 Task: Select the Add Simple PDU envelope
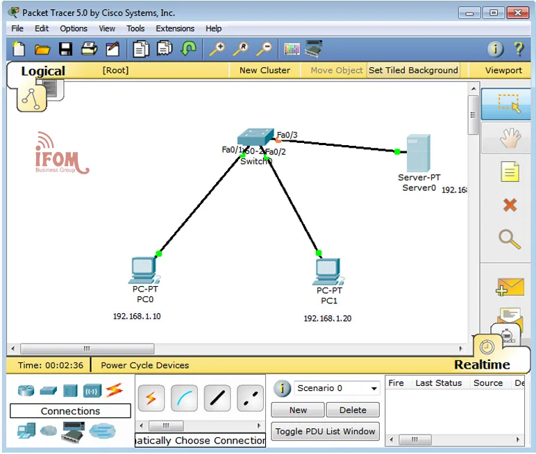click(x=510, y=286)
